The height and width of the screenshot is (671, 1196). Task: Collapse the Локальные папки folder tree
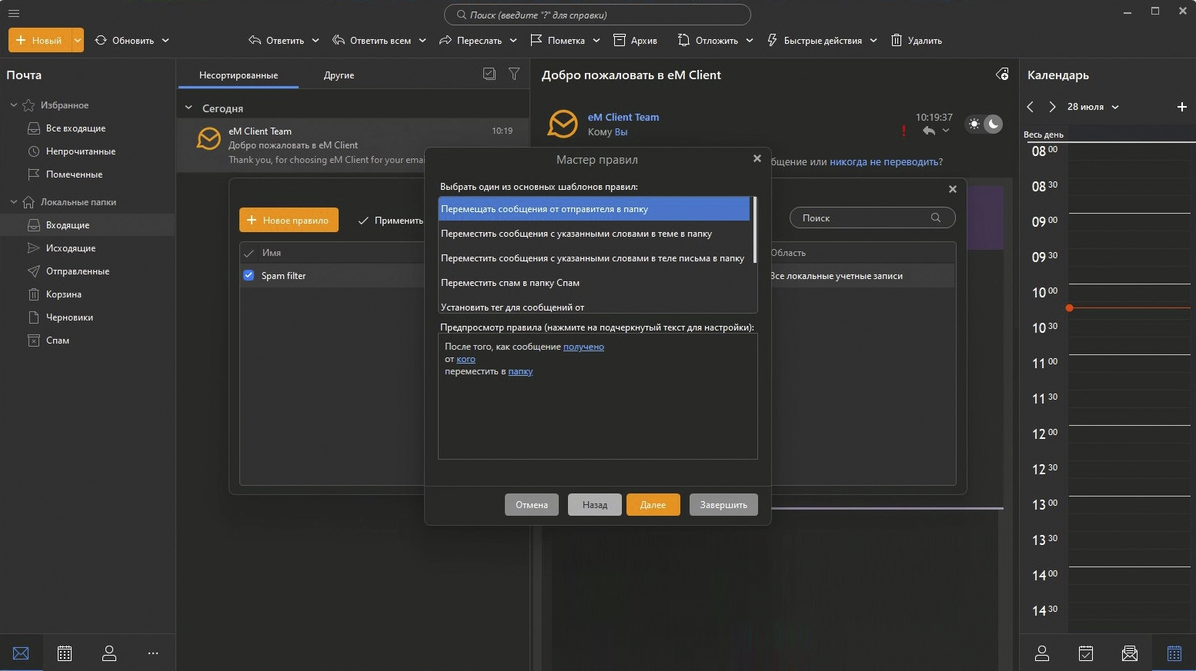(x=13, y=202)
